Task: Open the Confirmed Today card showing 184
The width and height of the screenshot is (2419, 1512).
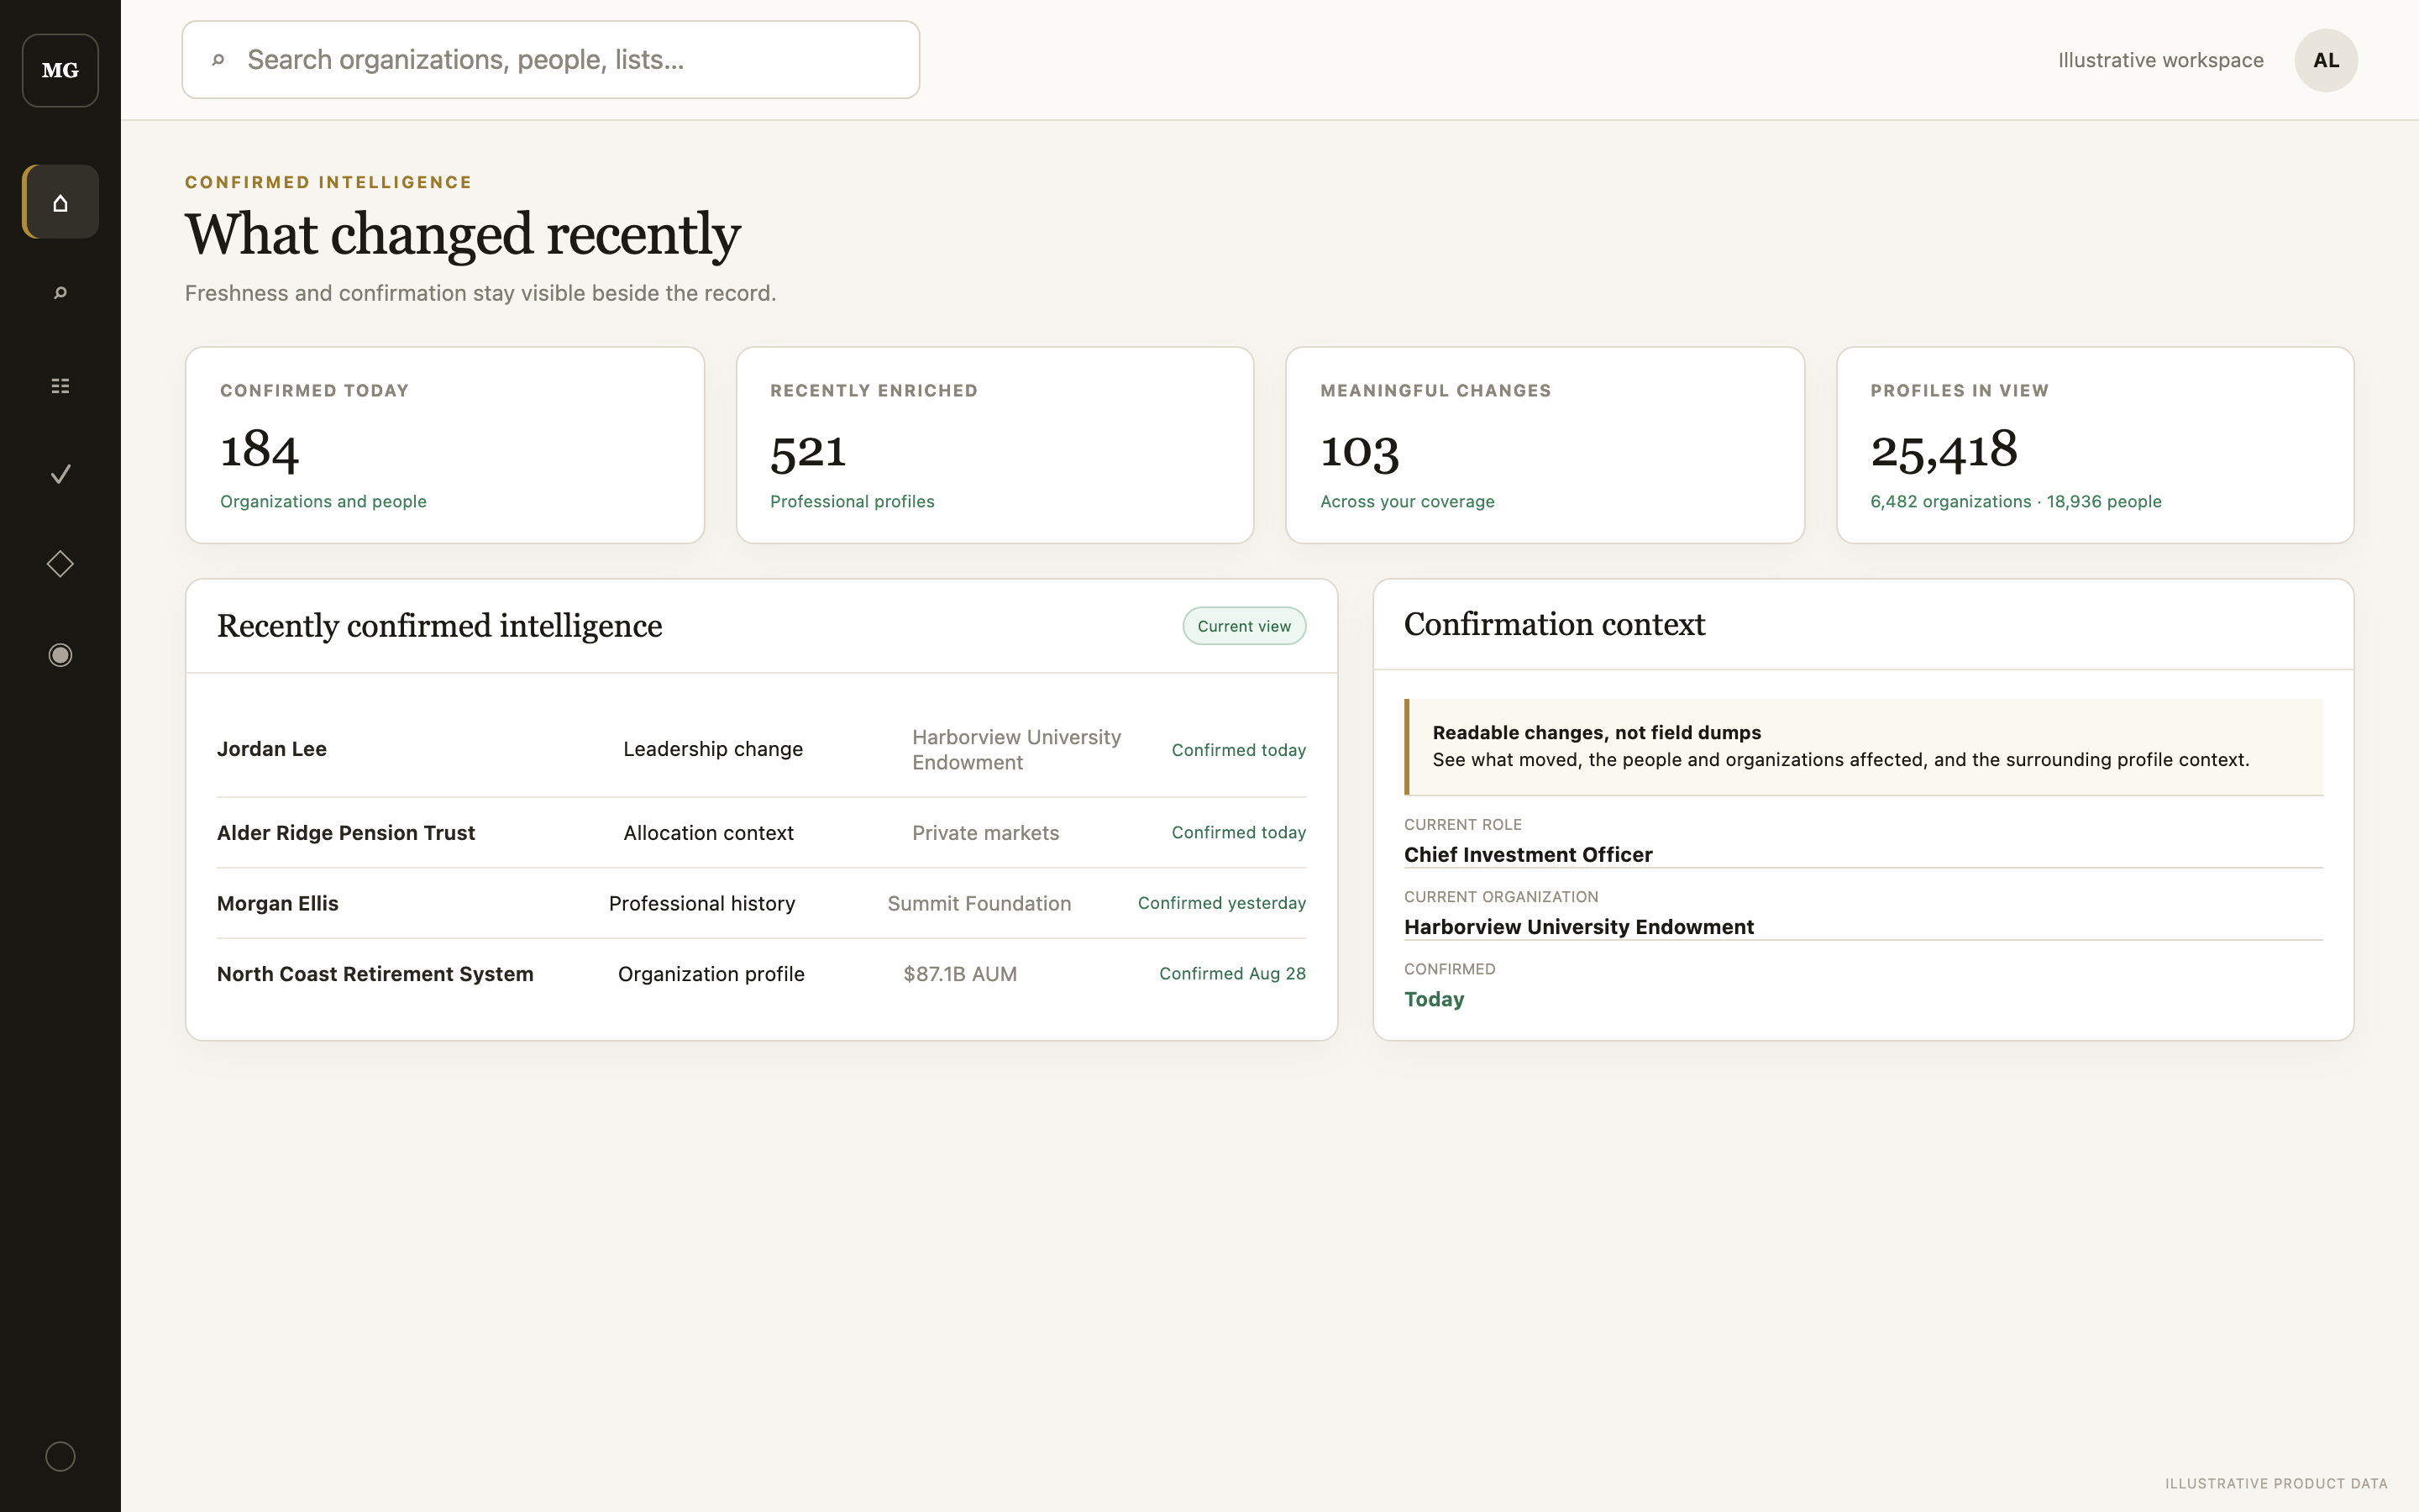Action: point(445,445)
